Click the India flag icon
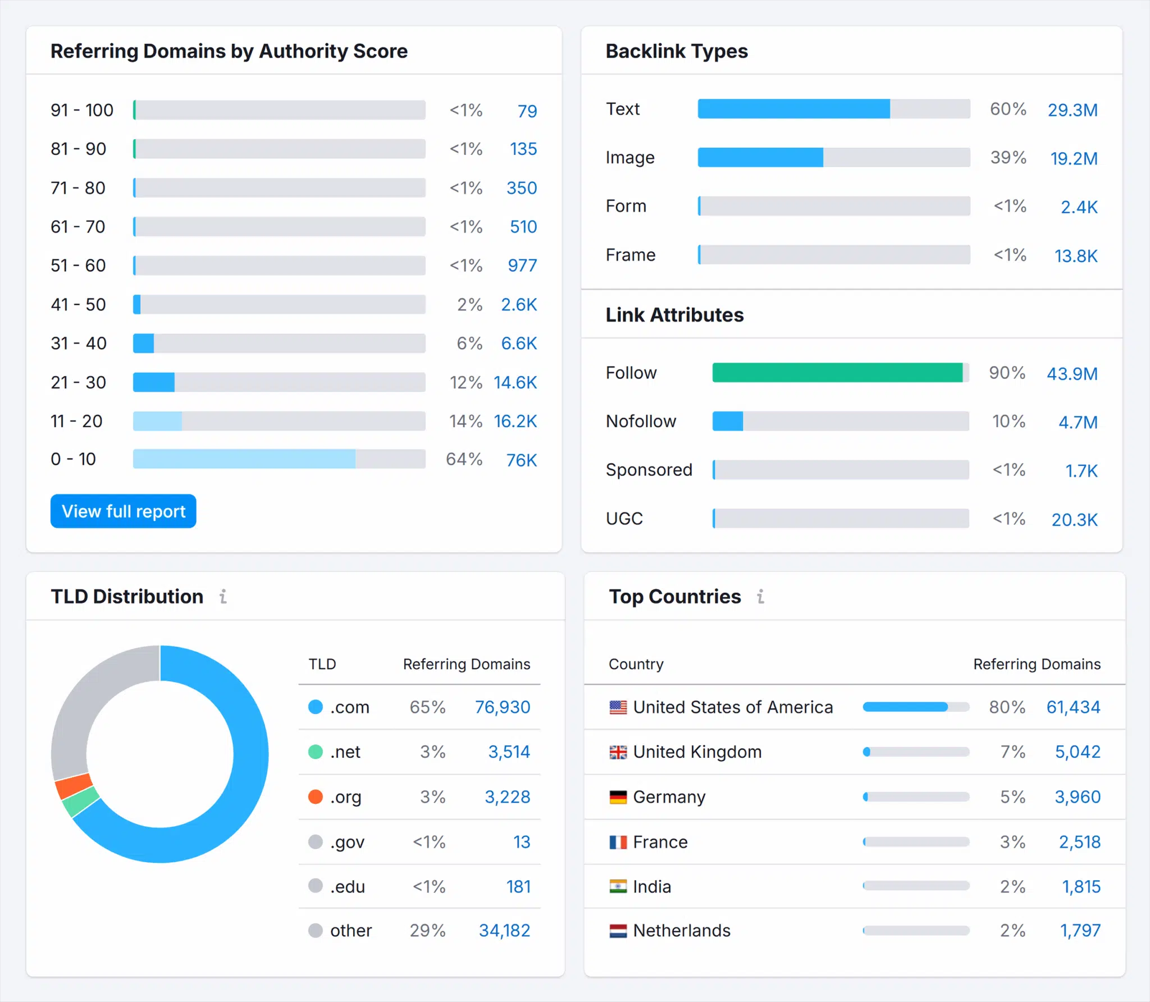Viewport: 1150px width, 1002px height. coord(618,886)
